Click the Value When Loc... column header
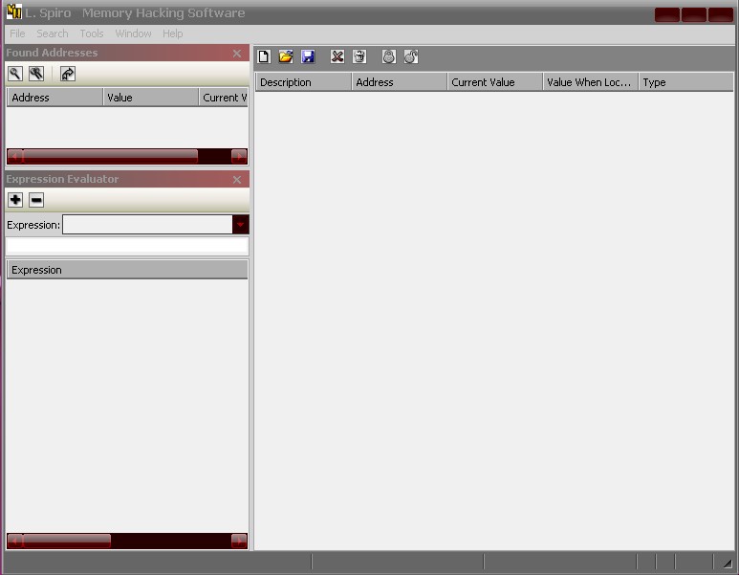Image resolution: width=739 pixels, height=575 pixels. (591, 82)
